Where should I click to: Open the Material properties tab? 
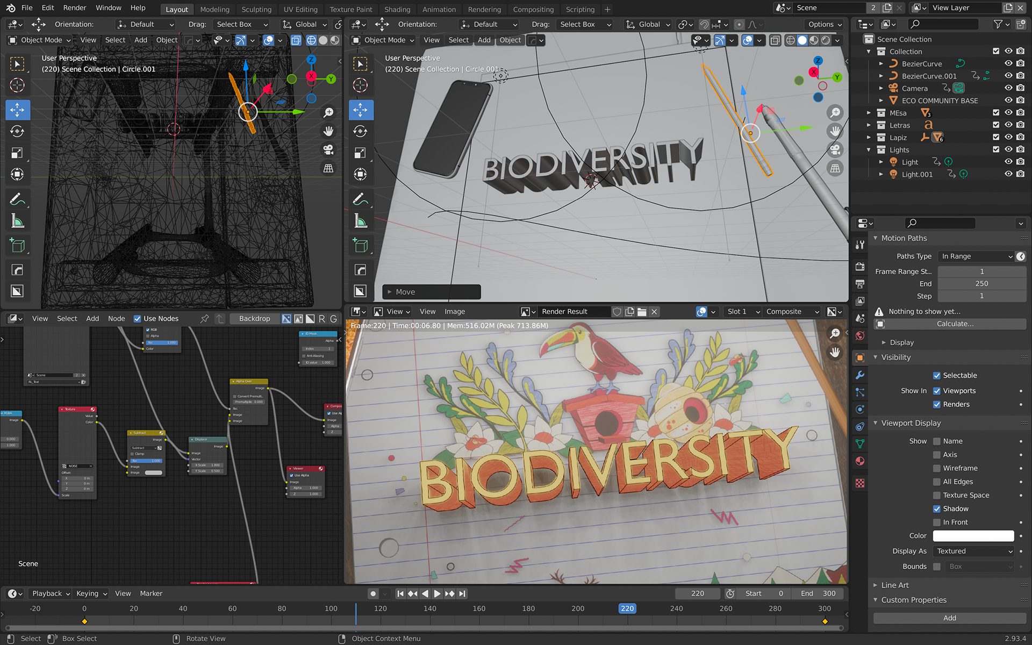click(860, 461)
